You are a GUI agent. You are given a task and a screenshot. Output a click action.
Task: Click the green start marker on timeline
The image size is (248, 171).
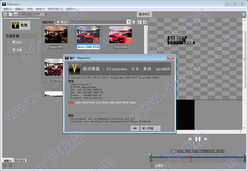coord(150,156)
